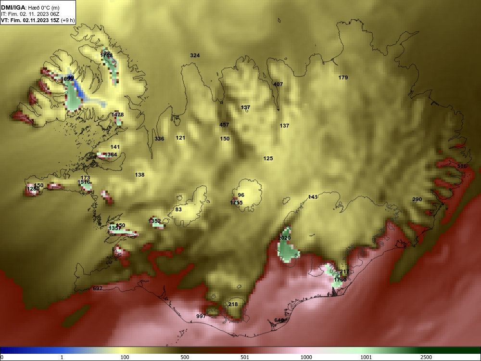The height and width of the screenshot is (361, 481).
Task: Click the '173' value on the peninsula
Action: point(85,178)
